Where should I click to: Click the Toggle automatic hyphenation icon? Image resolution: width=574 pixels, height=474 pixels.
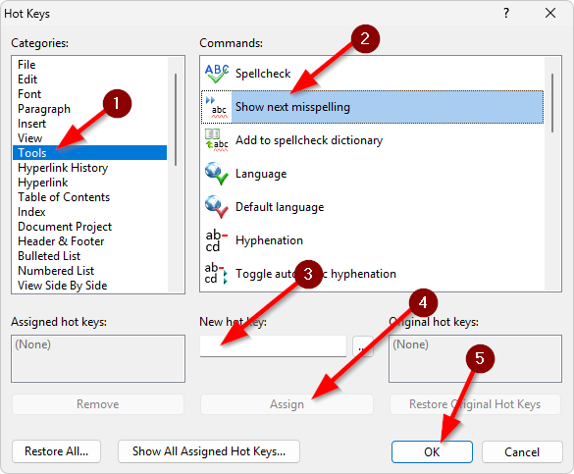[217, 274]
